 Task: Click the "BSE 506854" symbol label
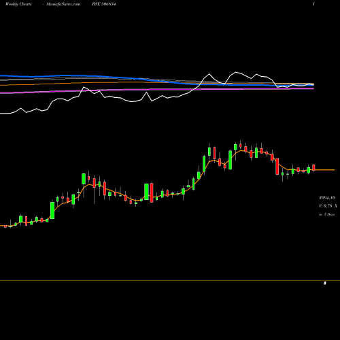point(104,4)
